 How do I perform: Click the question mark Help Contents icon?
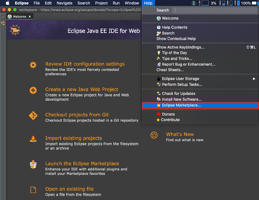(159, 27)
